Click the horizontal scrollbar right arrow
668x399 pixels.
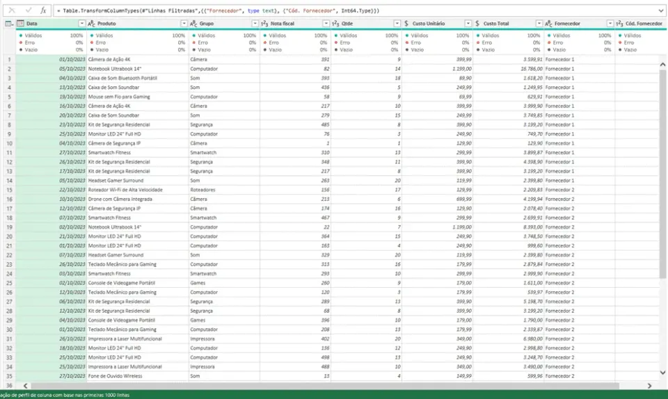[649, 386]
